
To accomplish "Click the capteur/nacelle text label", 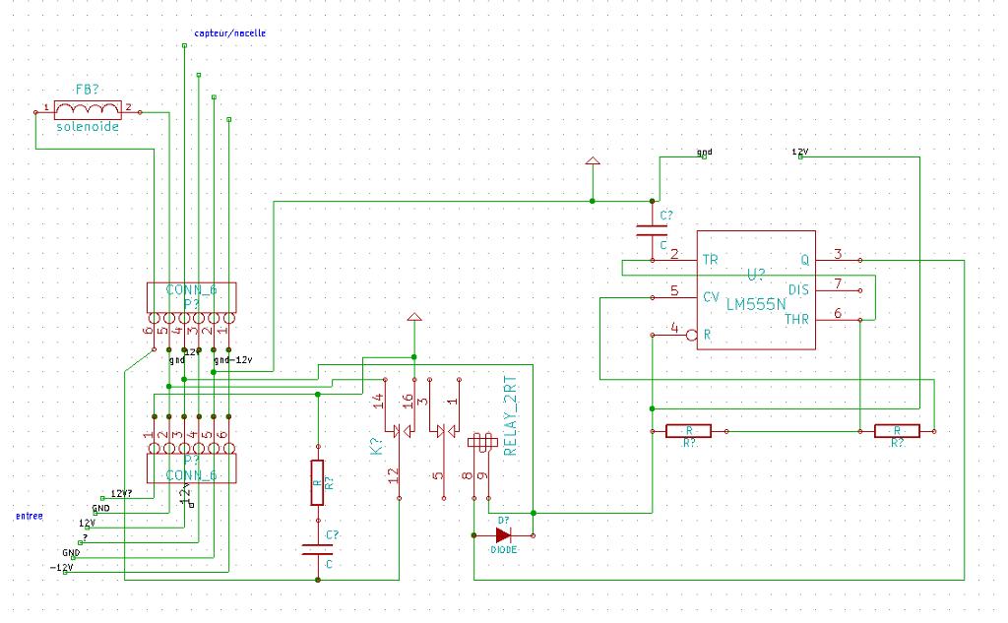I will pos(229,33).
